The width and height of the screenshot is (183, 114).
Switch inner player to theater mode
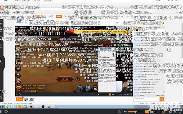coord(128,94)
